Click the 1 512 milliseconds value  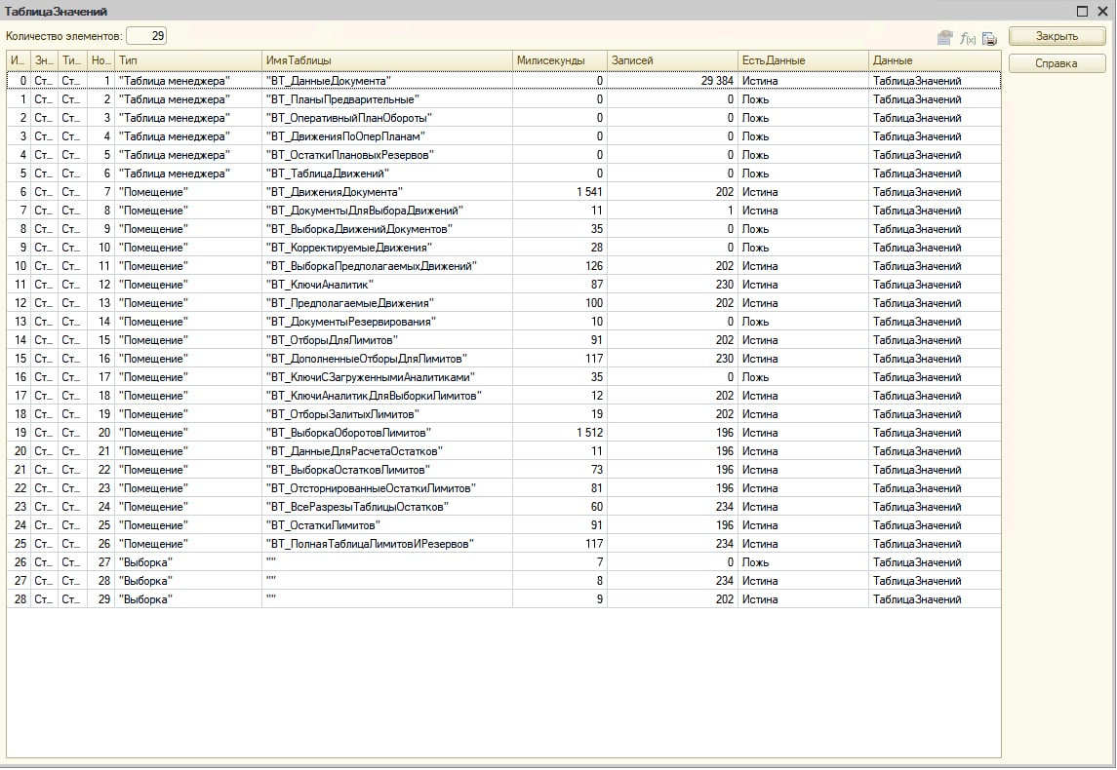[x=589, y=433]
